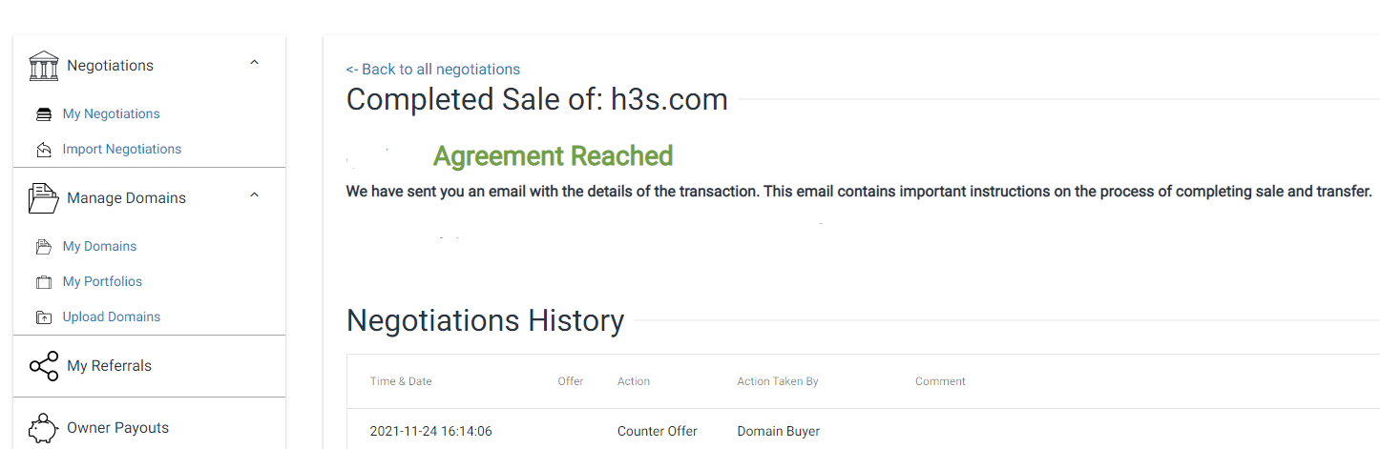This screenshot has width=1380, height=449.
Task: Select the Counter Offer history row
Action: (864, 431)
